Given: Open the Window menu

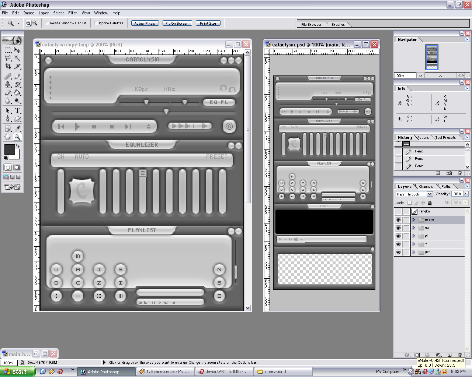Looking at the screenshot, I should click(x=101, y=13).
